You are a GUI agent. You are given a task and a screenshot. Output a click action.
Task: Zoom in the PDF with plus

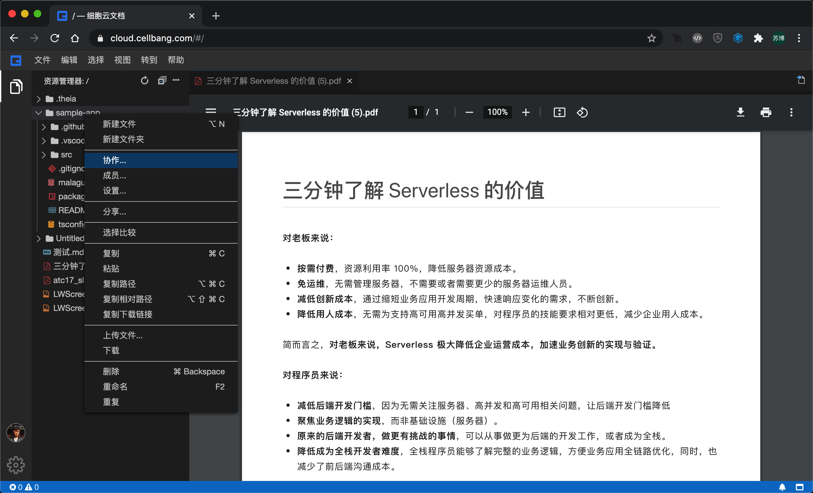click(x=526, y=112)
